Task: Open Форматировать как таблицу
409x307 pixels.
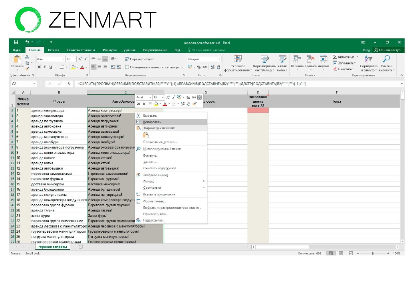Action: point(264,63)
